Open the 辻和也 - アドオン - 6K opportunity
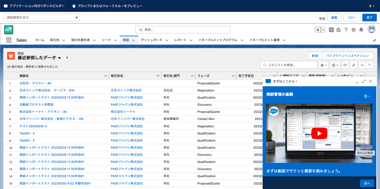The height and width of the screenshot is (189, 380). (35, 83)
